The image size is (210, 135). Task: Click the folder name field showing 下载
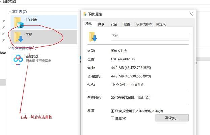click(x=150, y=37)
